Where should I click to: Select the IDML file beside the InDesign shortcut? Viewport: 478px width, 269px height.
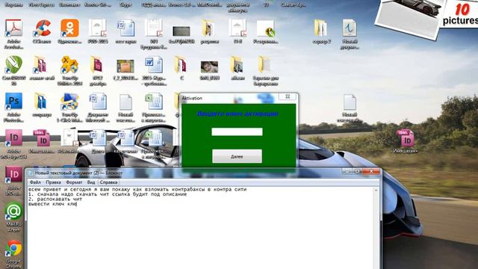tap(42, 139)
